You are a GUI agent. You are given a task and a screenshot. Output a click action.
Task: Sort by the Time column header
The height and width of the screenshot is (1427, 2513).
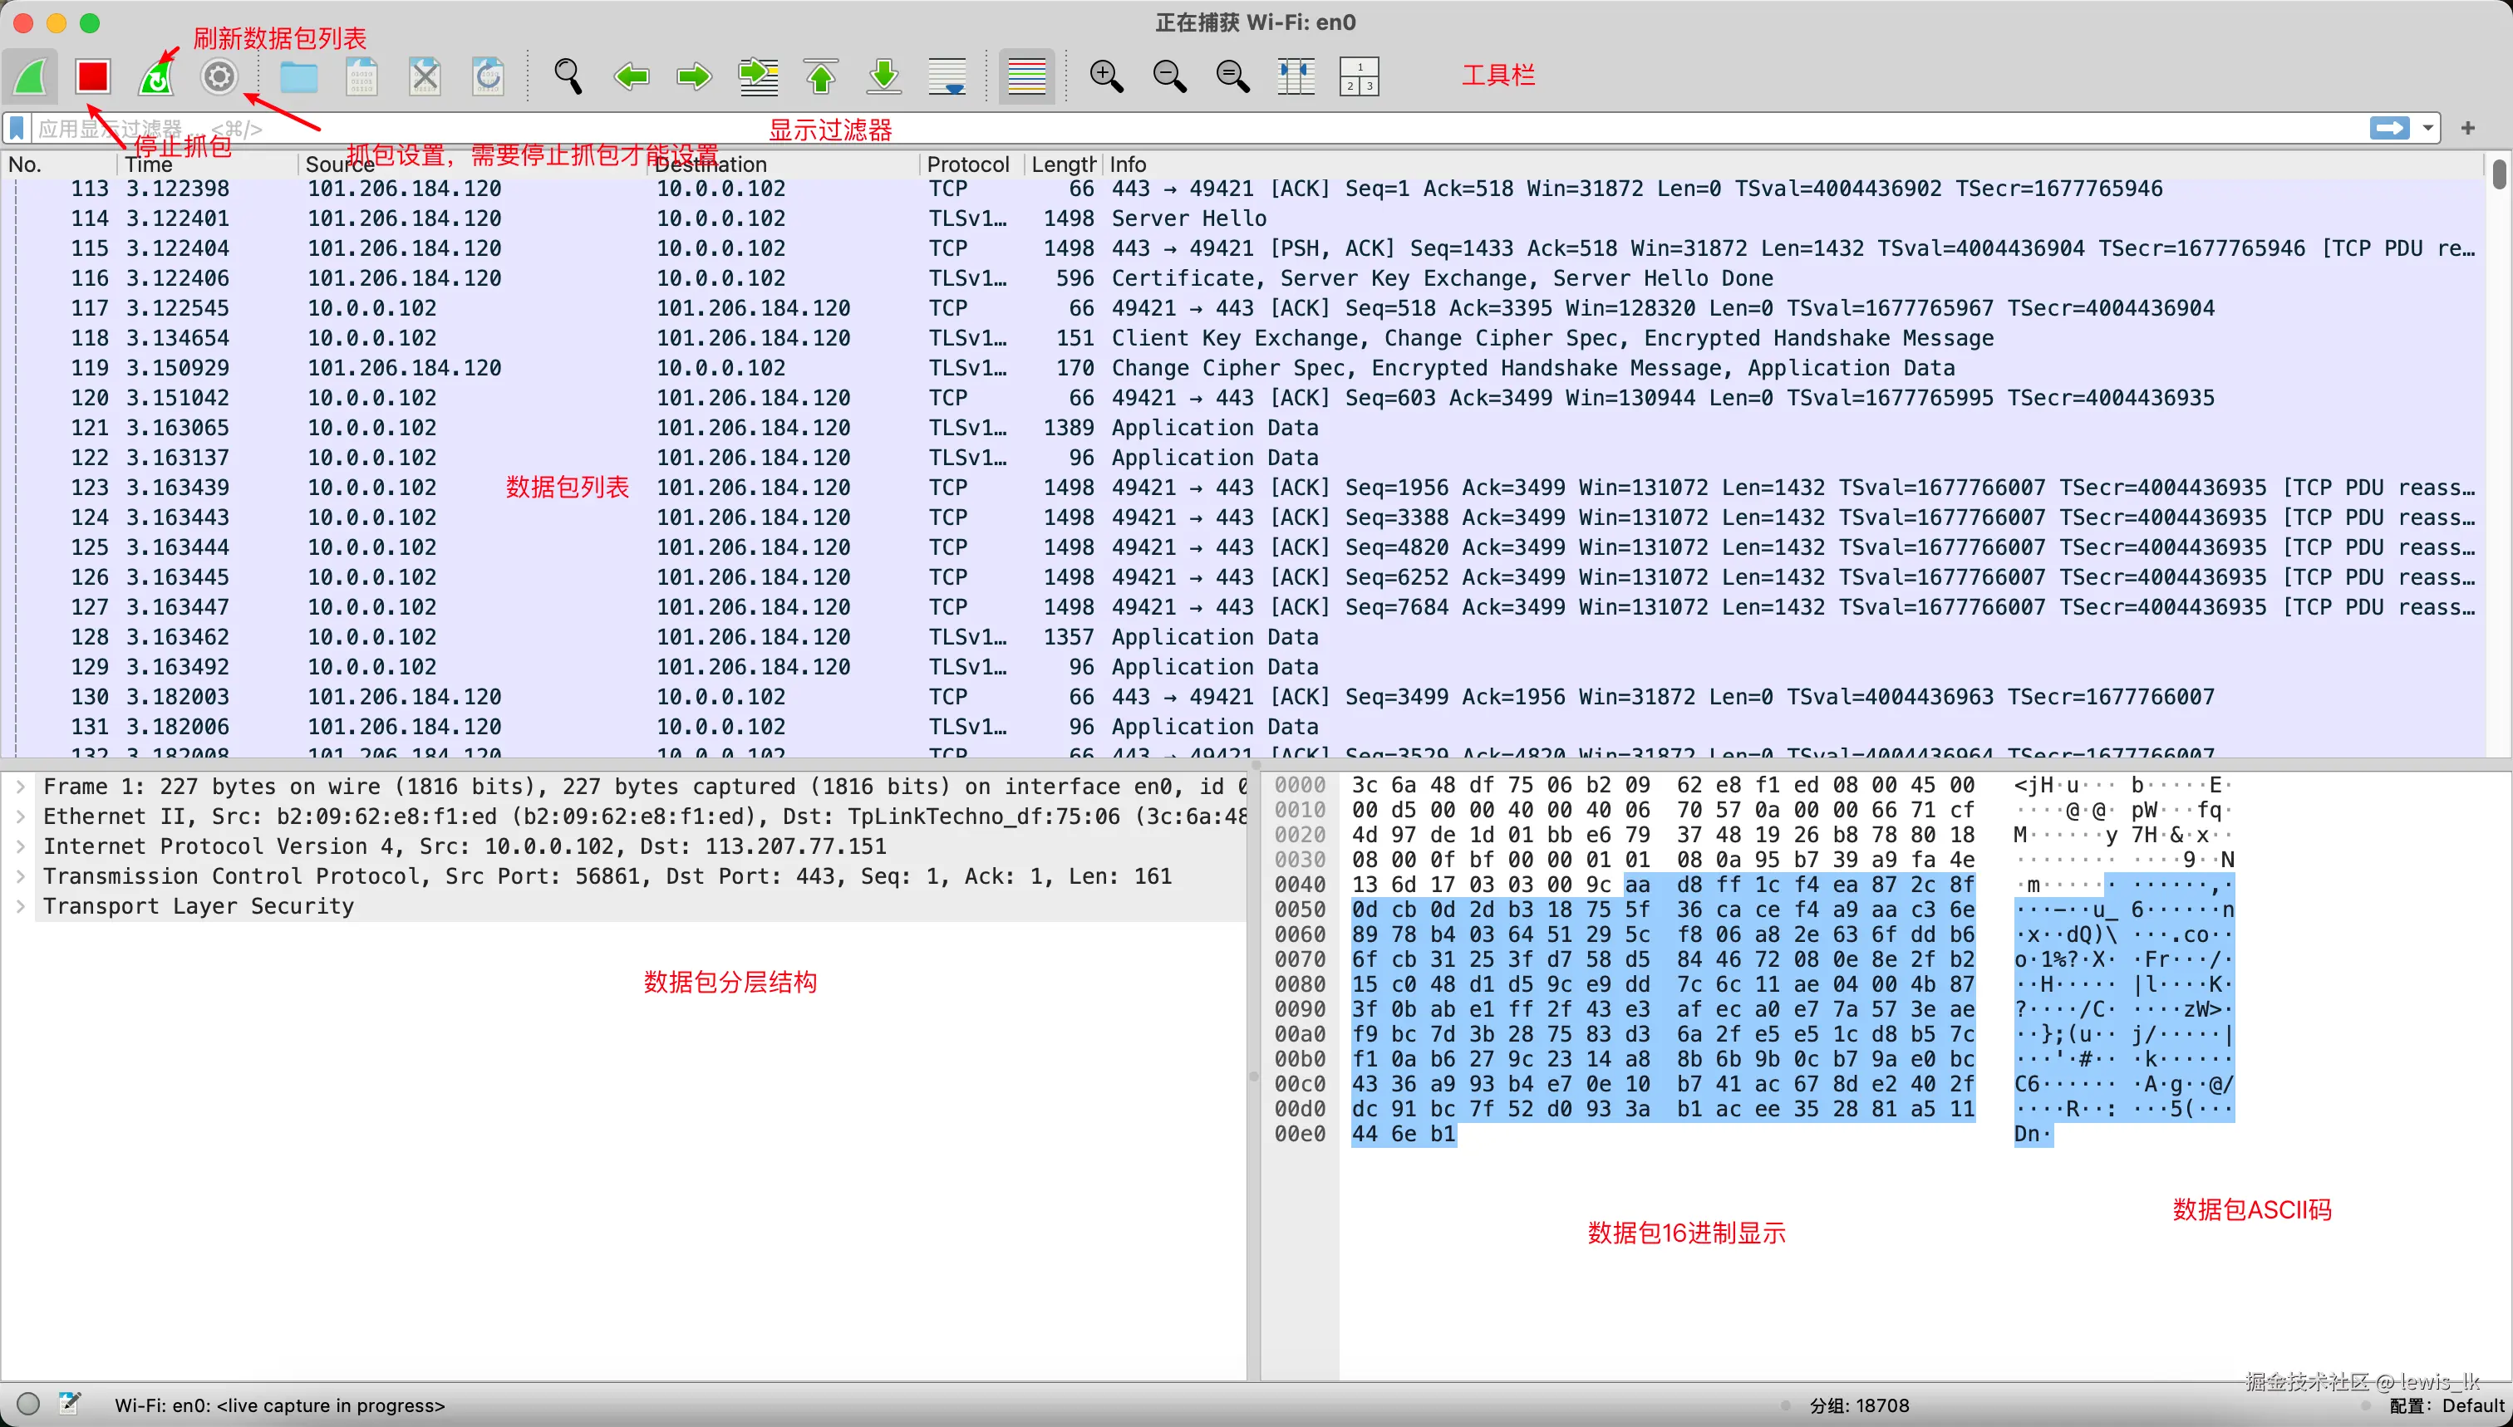[149, 164]
